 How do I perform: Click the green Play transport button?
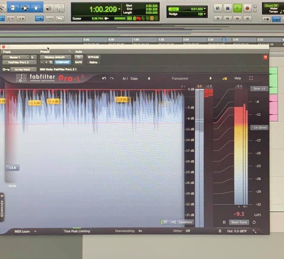(x=238, y=8)
